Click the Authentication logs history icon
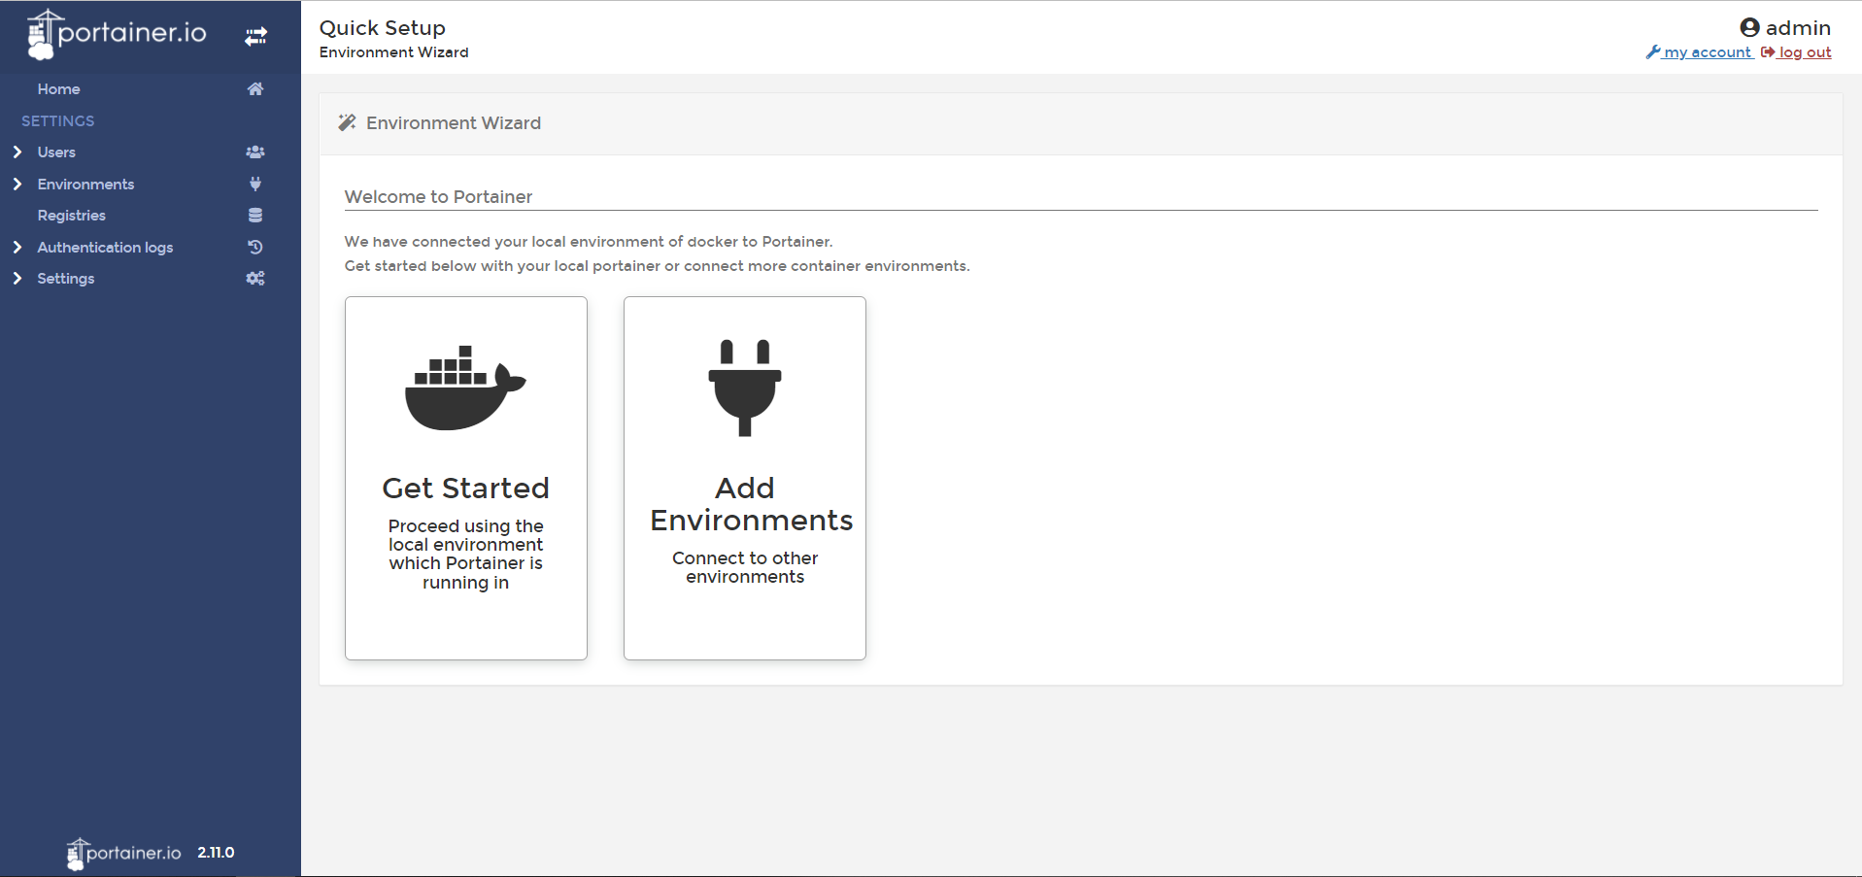 [x=255, y=247]
